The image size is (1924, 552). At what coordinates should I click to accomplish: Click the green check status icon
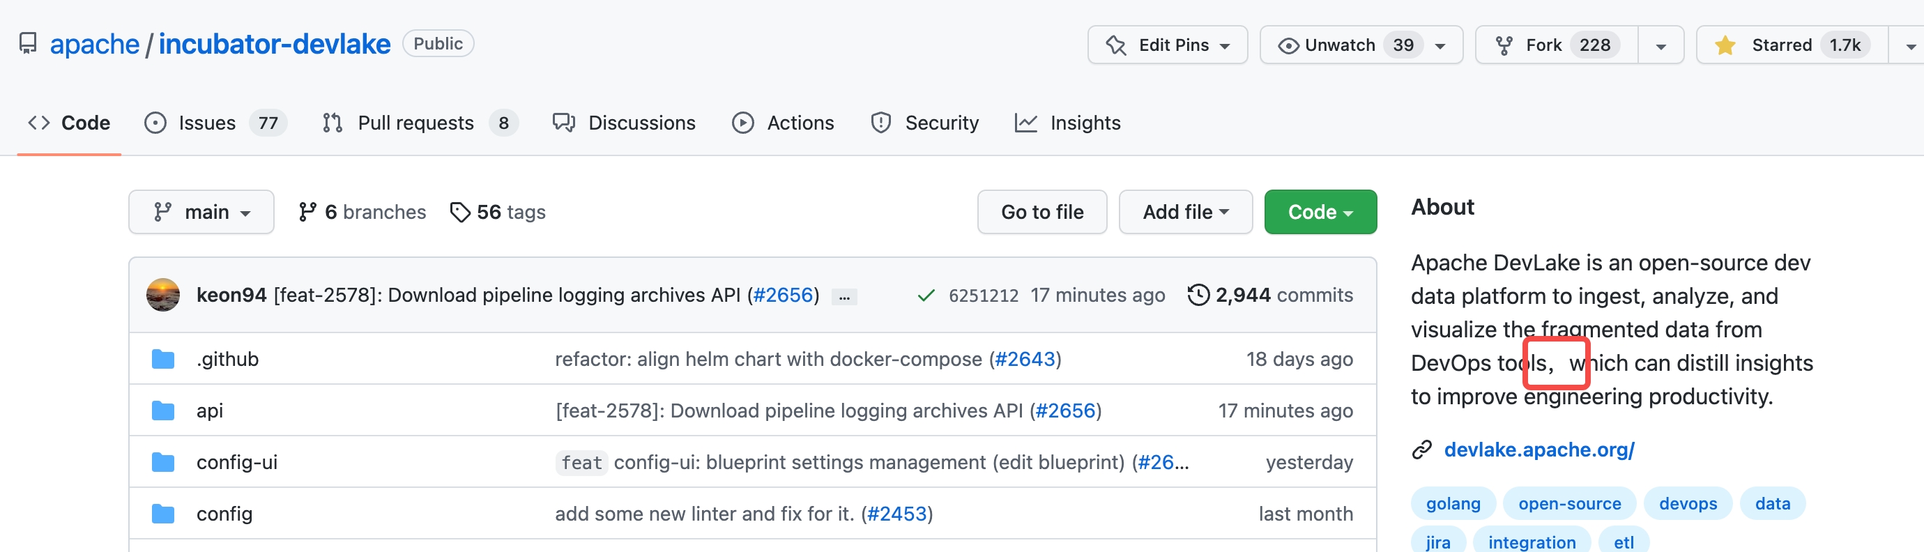click(926, 296)
